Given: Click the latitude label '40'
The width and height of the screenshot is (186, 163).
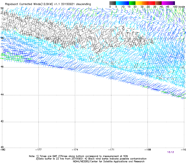Looking at the screenshot, I should tap(2, 147).
